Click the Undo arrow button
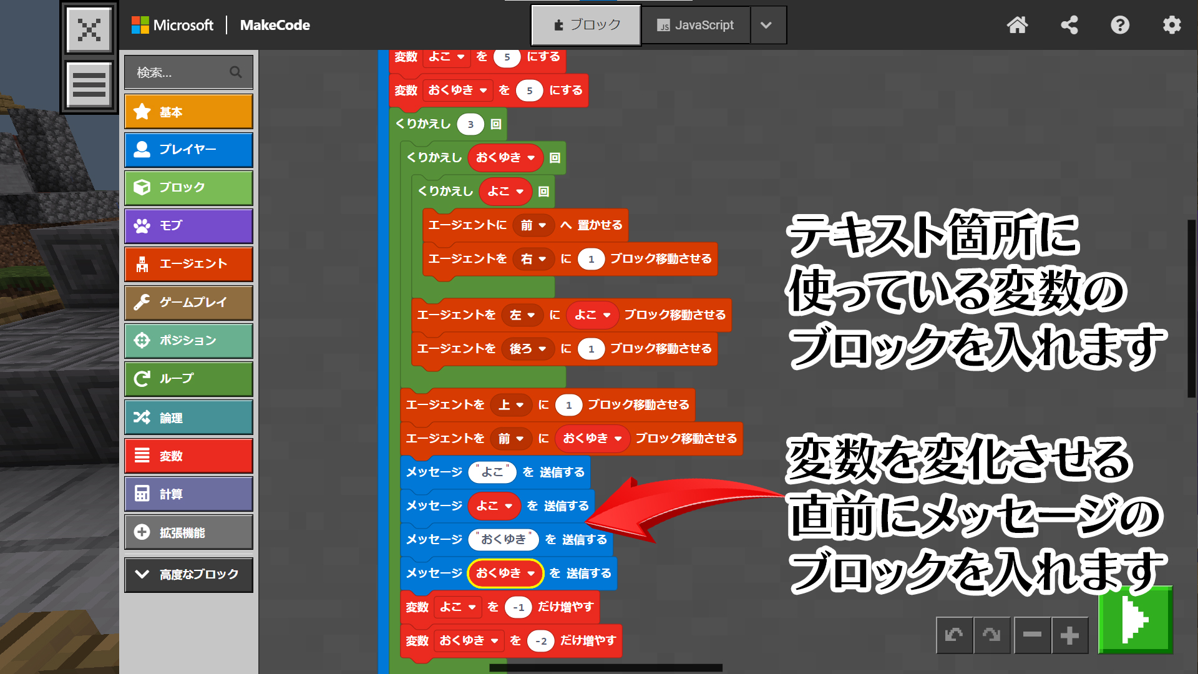 pyautogui.click(x=954, y=635)
